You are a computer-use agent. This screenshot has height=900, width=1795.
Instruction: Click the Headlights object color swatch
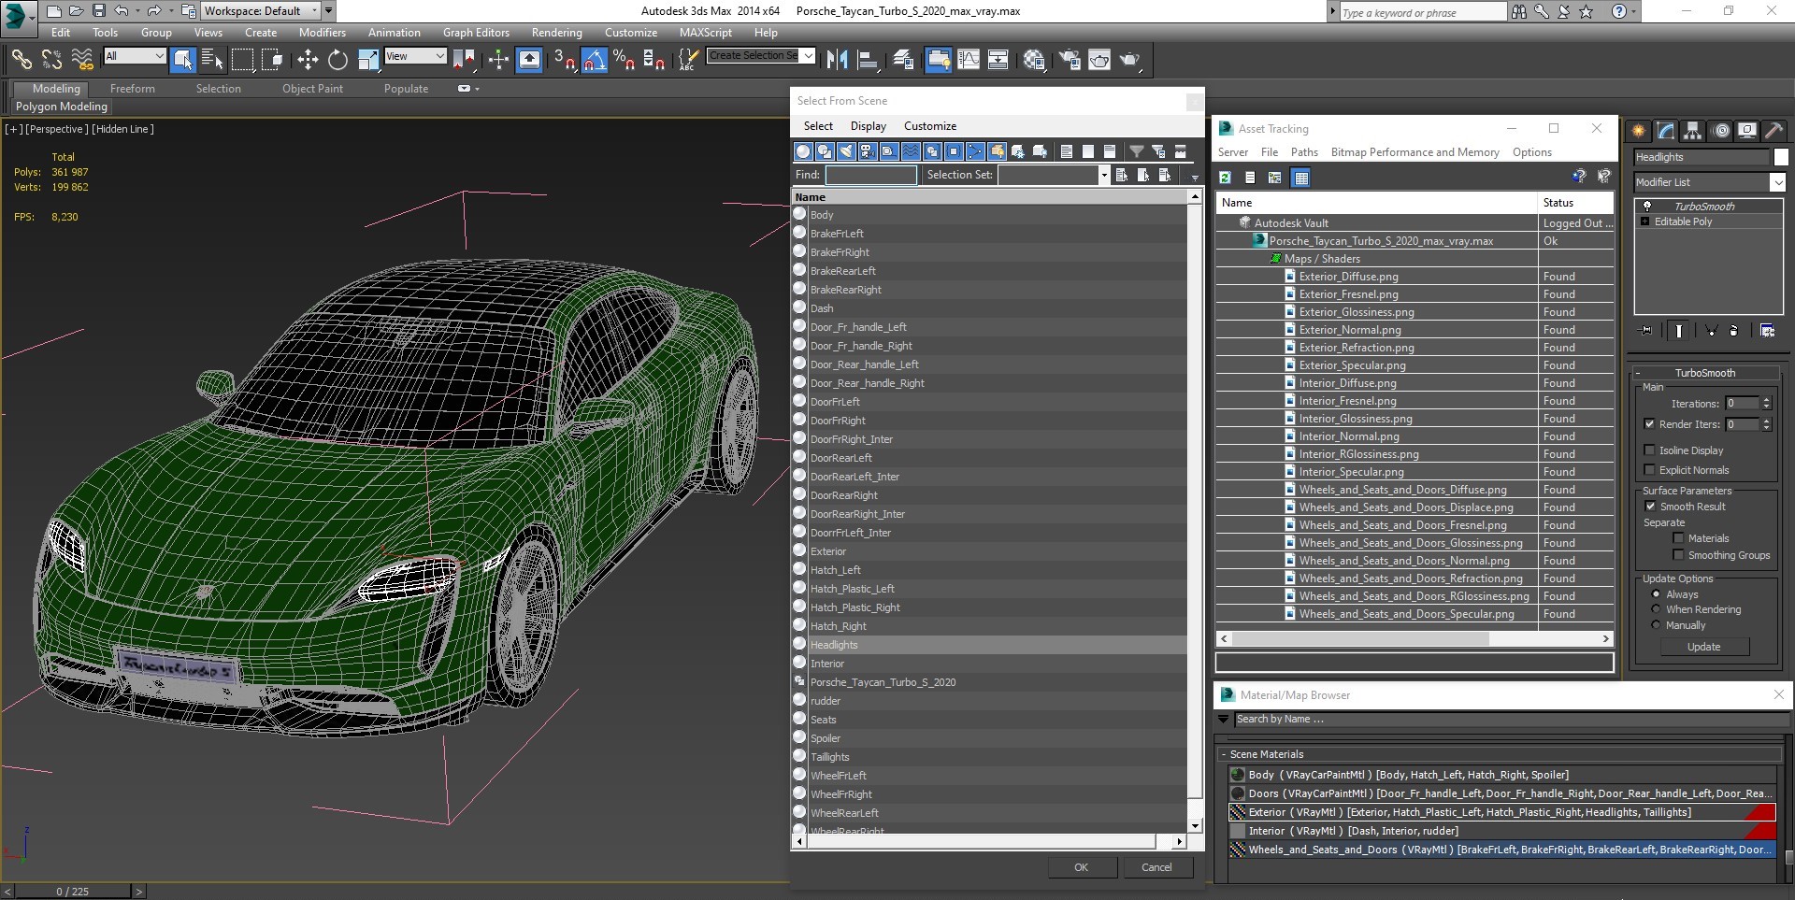(x=1781, y=157)
